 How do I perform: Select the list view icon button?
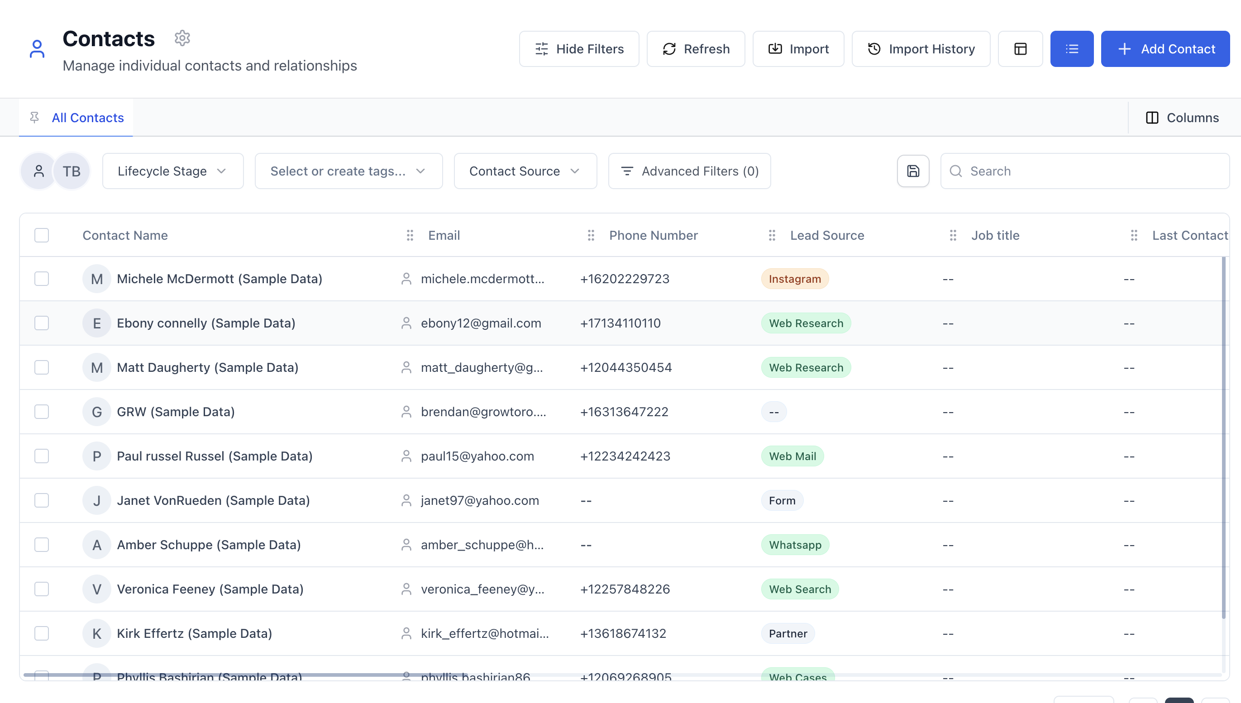point(1071,49)
